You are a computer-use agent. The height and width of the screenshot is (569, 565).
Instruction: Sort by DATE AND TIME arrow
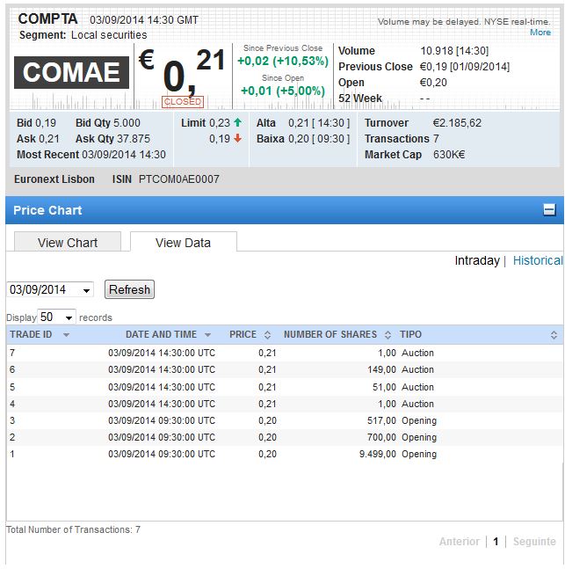tap(207, 335)
